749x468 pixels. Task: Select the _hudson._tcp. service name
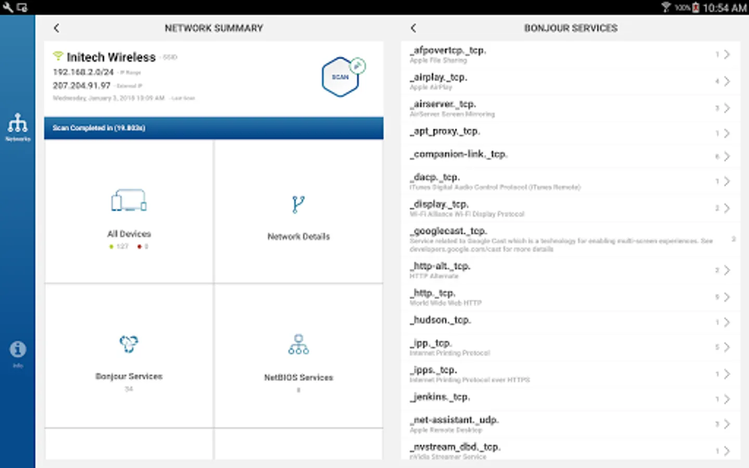click(x=441, y=320)
